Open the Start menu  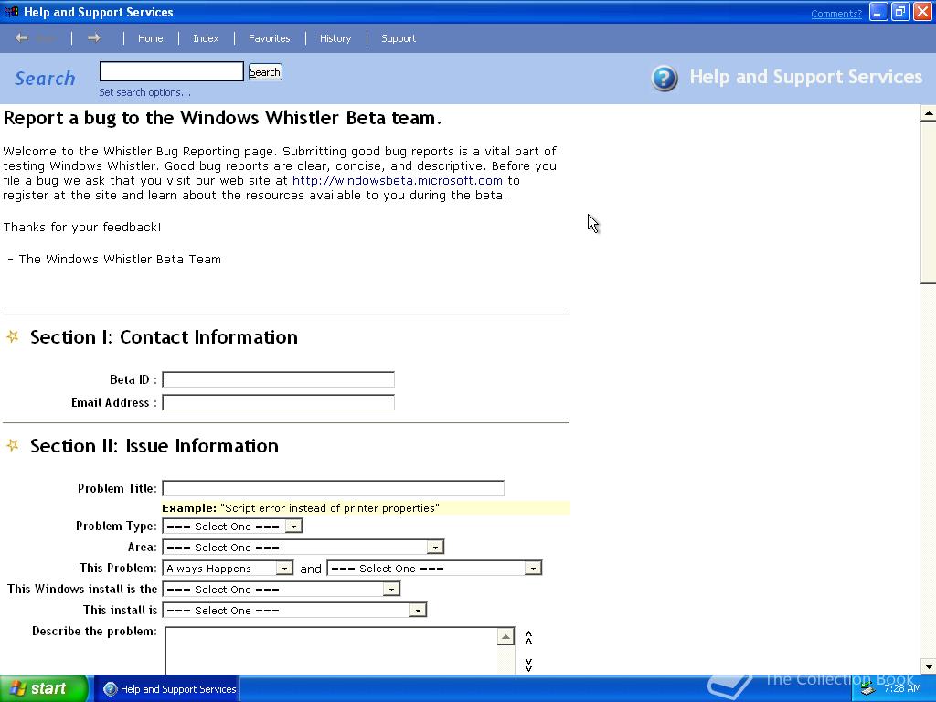click(x=44, y=689)
